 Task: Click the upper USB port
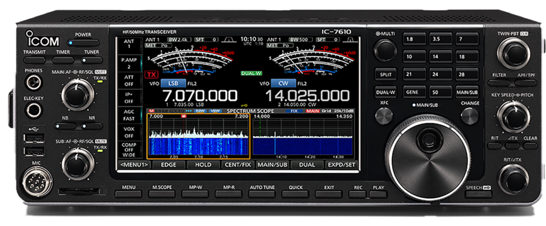point(34,138)
